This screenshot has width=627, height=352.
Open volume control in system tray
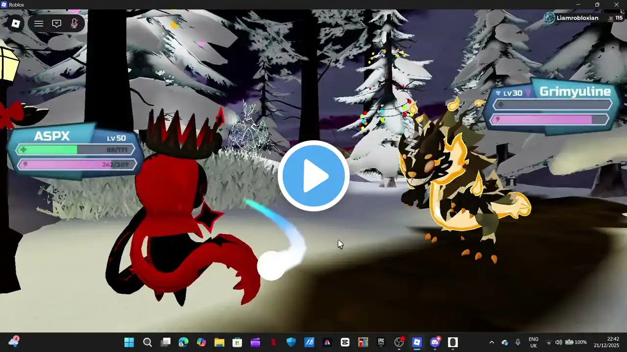click(x=558, y=342)
